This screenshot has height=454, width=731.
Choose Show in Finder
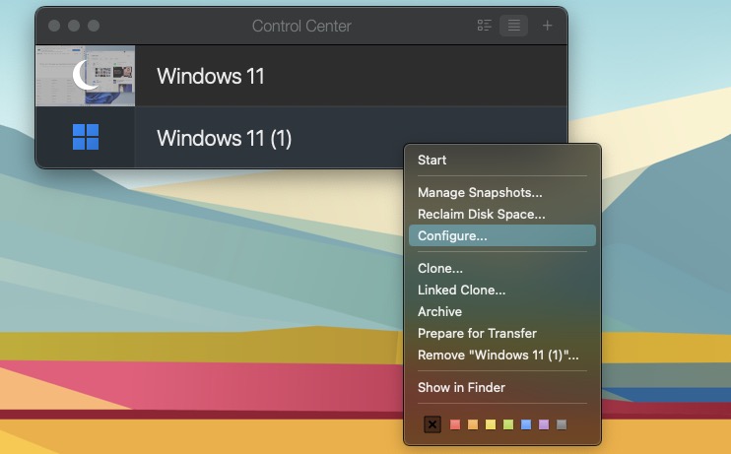coord(502,387)
